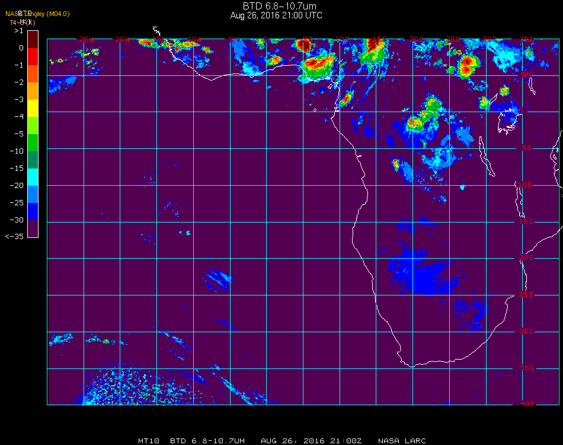The height and width of the screenshot is (445, 563).
Task: Click the '-4' legend value
Action: (19, 116)
